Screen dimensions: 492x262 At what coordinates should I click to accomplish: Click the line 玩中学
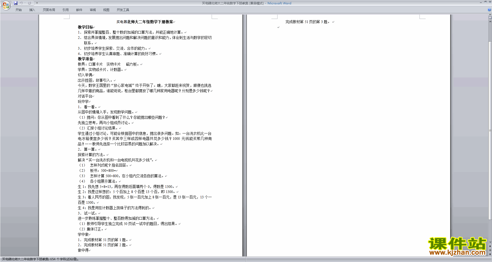pos(83,101)
